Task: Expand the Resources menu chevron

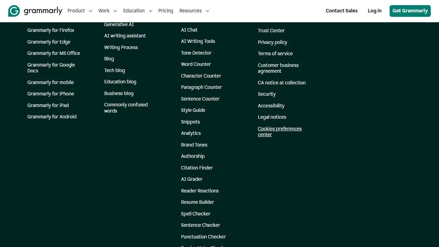Action: 207,11
